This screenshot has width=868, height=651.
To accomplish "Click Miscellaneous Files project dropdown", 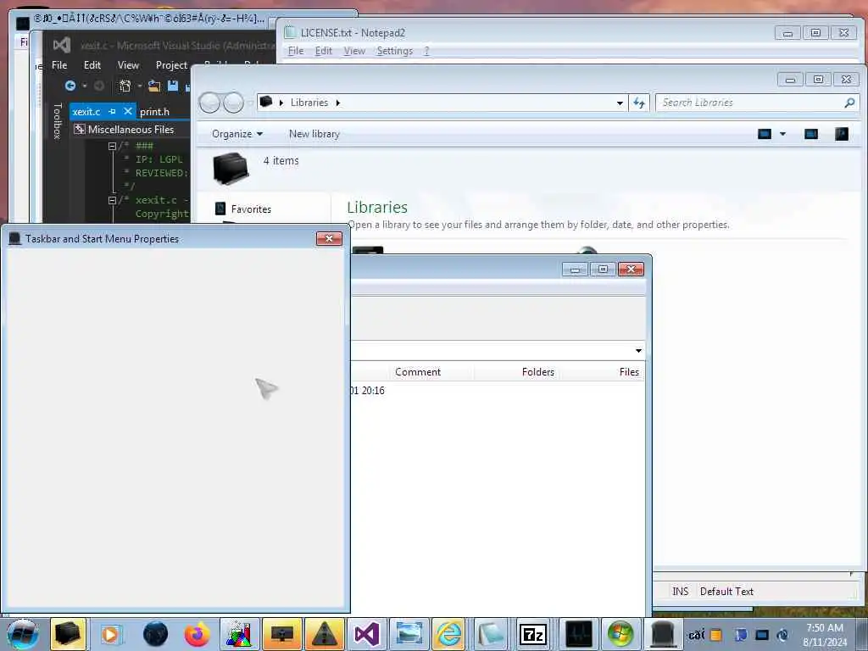I will (131, 130).
